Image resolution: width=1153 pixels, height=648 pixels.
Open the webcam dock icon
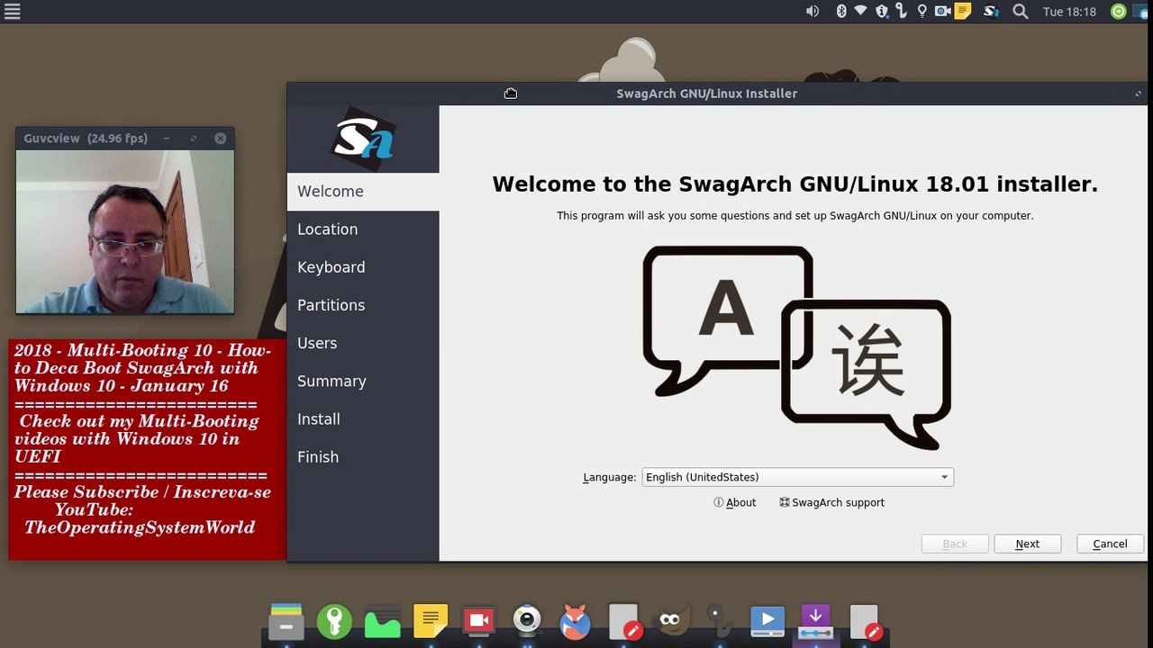[527, 620]
